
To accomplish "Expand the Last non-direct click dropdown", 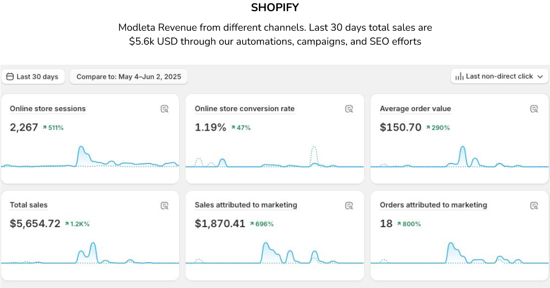I will point(499,76).
